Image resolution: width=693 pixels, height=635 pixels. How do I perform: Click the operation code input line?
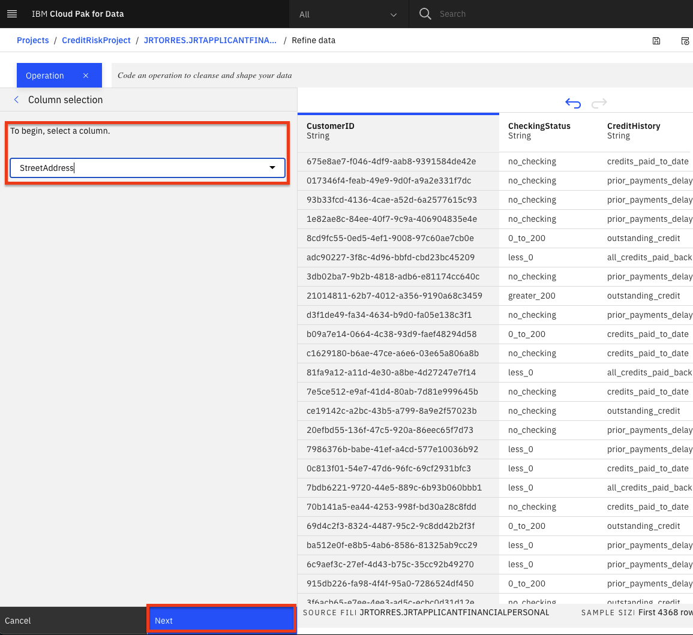(x=402, y=75)
